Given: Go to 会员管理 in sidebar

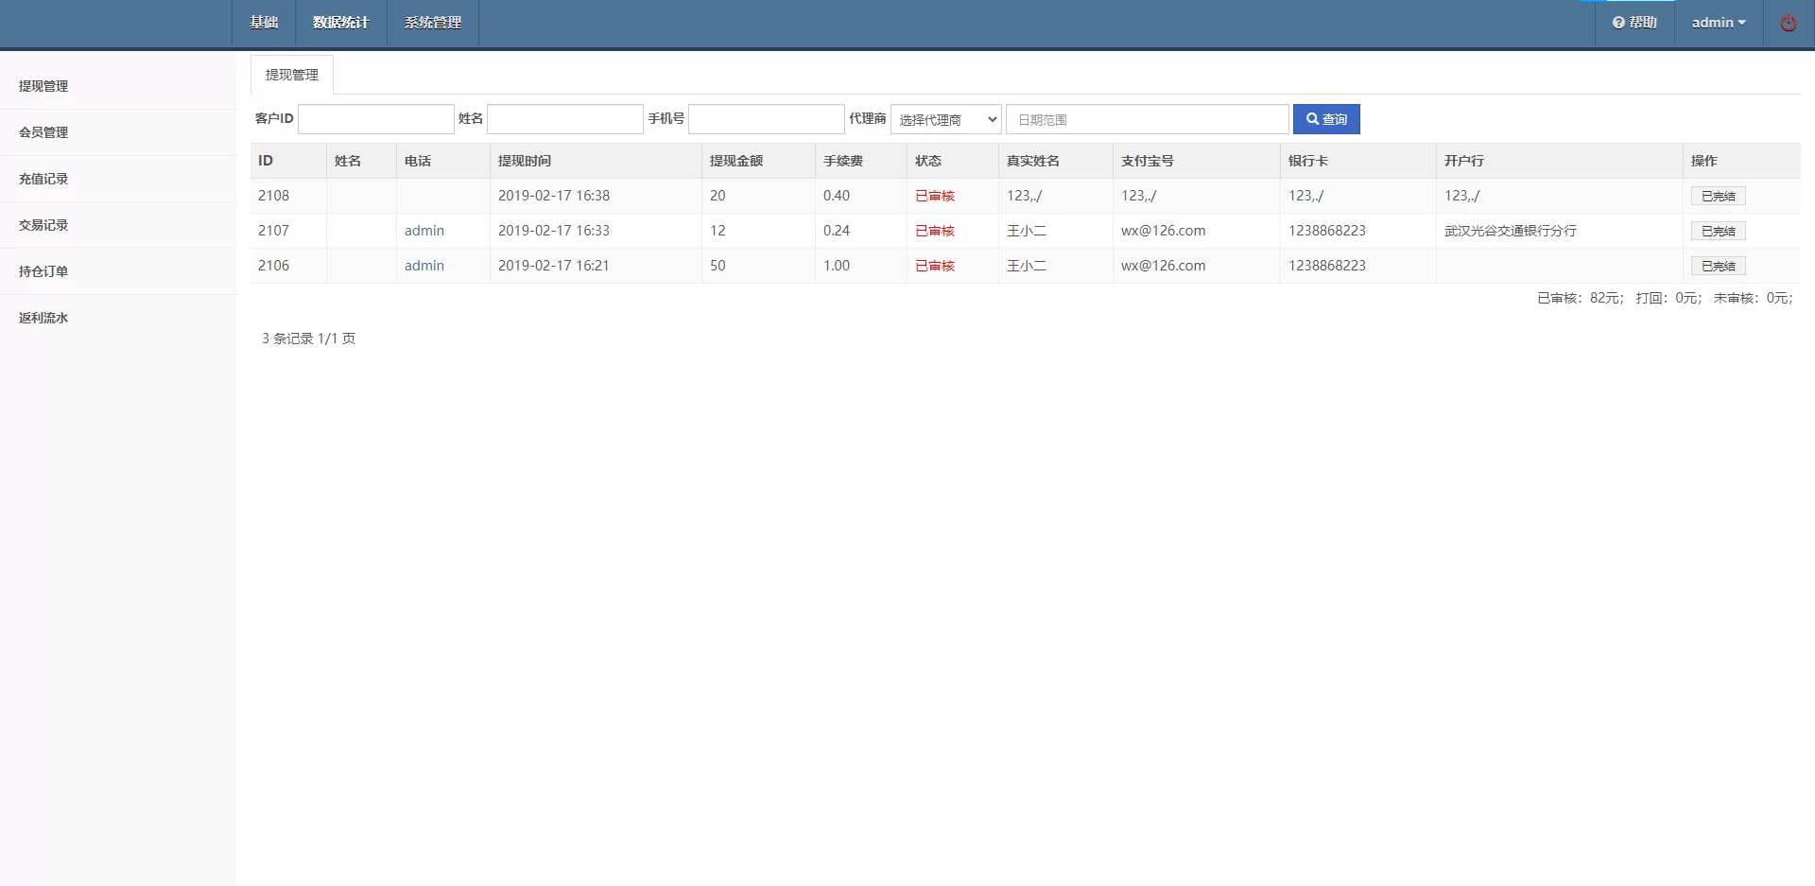Looking at the screenshot, I should coord(43,132).
